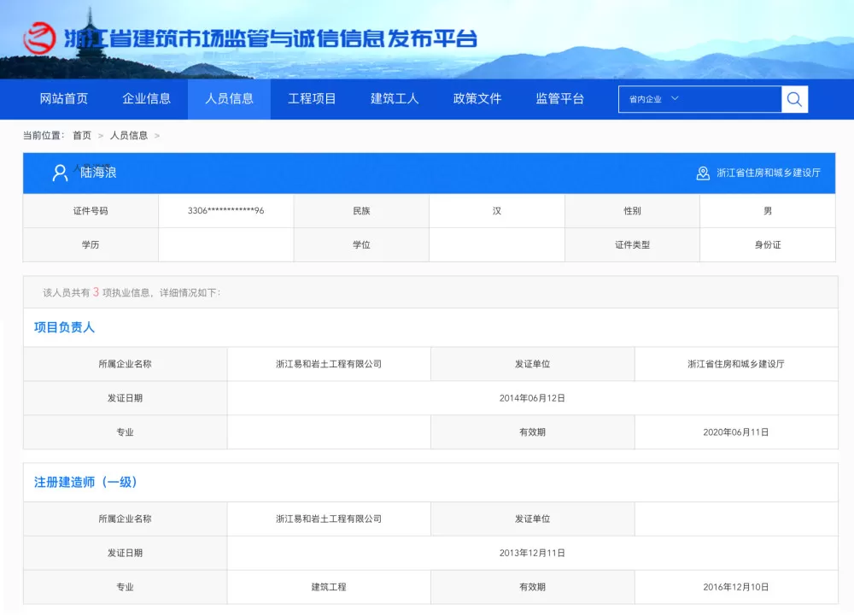Click the 注册建造师（一级）section heading

tap(85, 482)
